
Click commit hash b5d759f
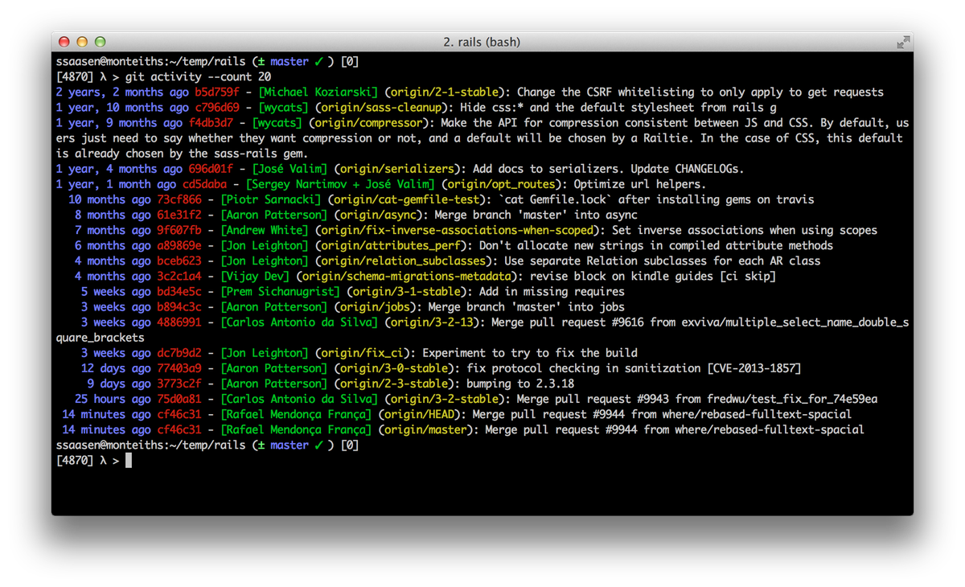[216, 92]
